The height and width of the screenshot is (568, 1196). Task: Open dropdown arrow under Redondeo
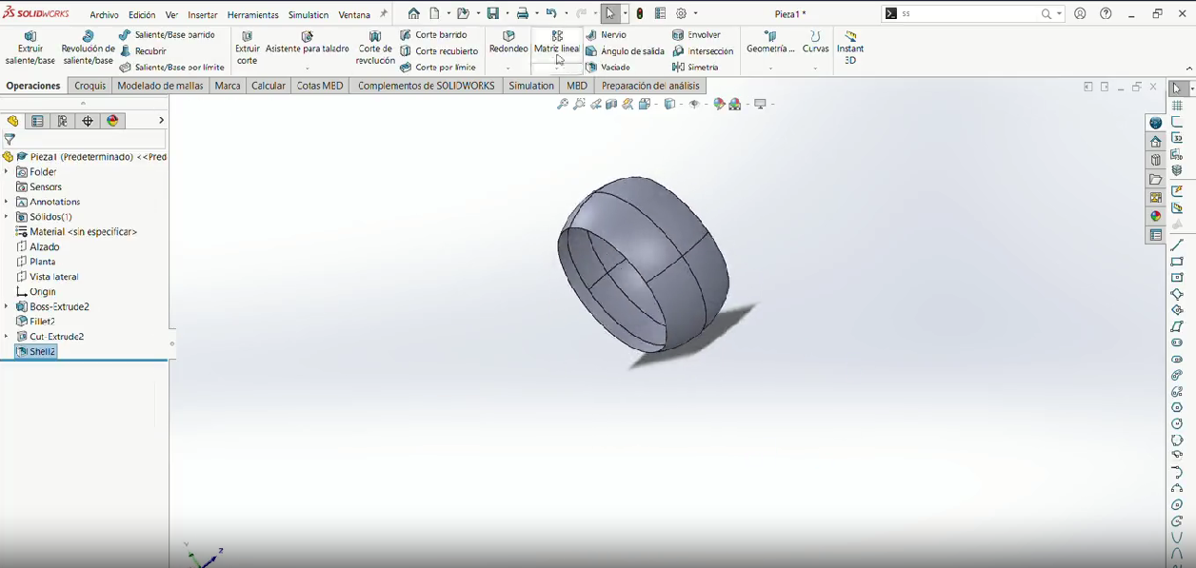[x=508, y=69]
